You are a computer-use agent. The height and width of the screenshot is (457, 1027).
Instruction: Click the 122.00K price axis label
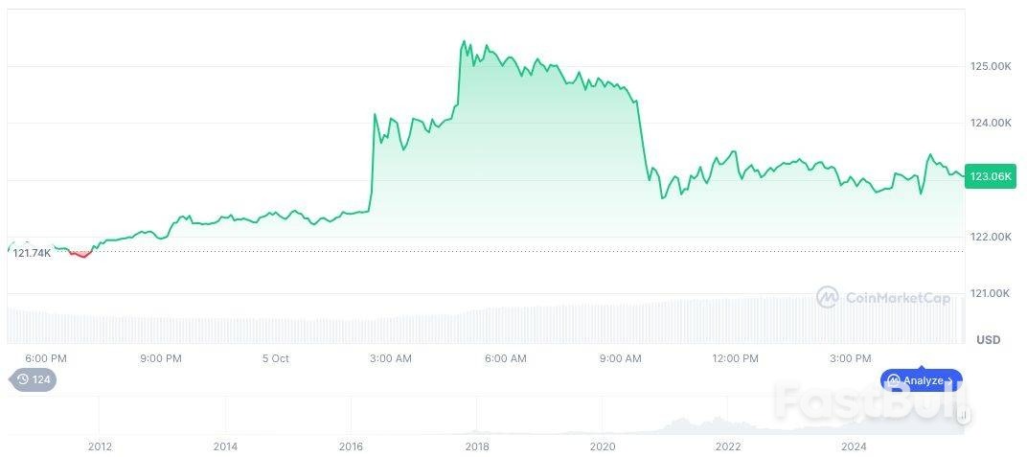point(991,238)
